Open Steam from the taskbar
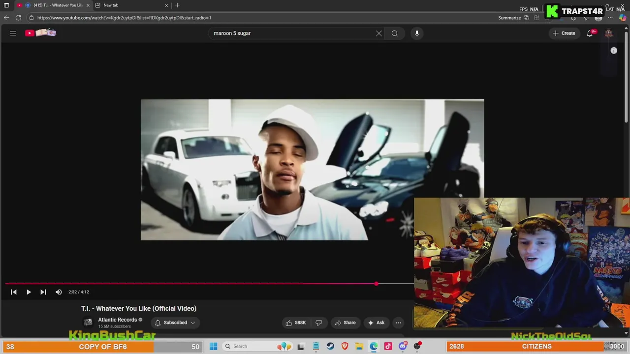 330,346
